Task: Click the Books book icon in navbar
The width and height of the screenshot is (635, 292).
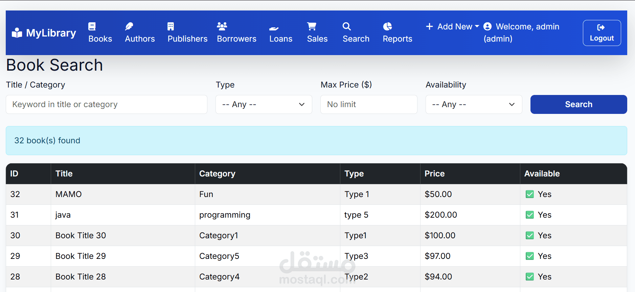Action: (x=92, y=26)
